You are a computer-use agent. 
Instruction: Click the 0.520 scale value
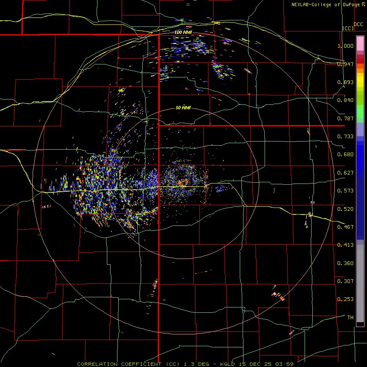pyautogui.click(x=345, y=209)
